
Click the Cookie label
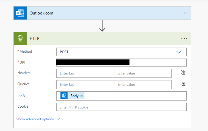point(23,106)
